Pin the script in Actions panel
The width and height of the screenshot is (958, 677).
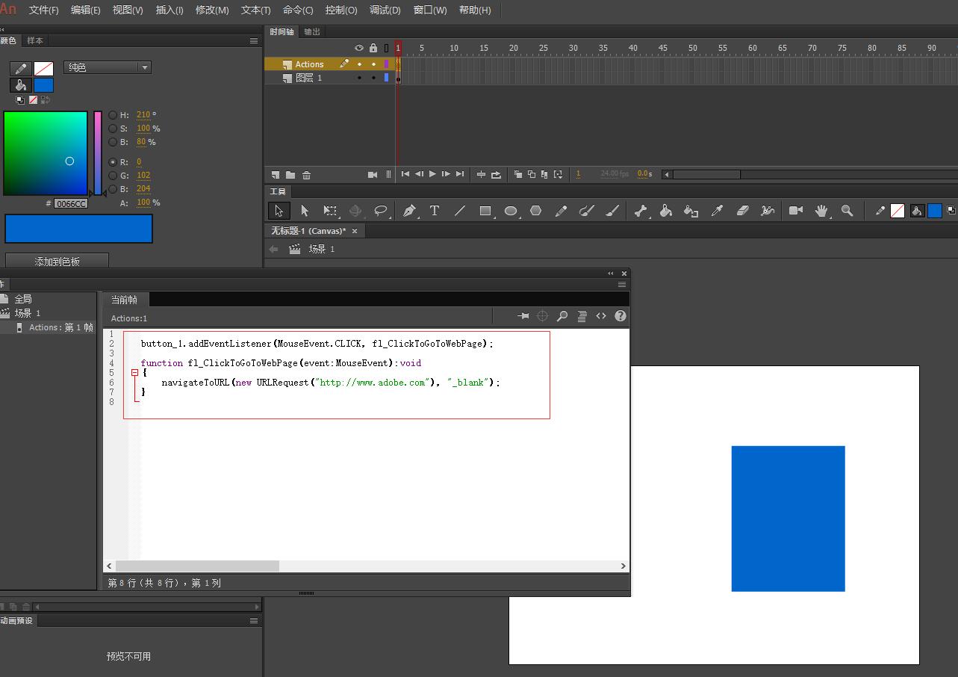pos(523,316)
